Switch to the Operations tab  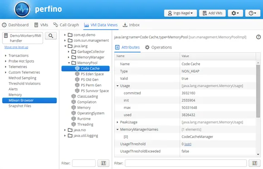(159, 47)
